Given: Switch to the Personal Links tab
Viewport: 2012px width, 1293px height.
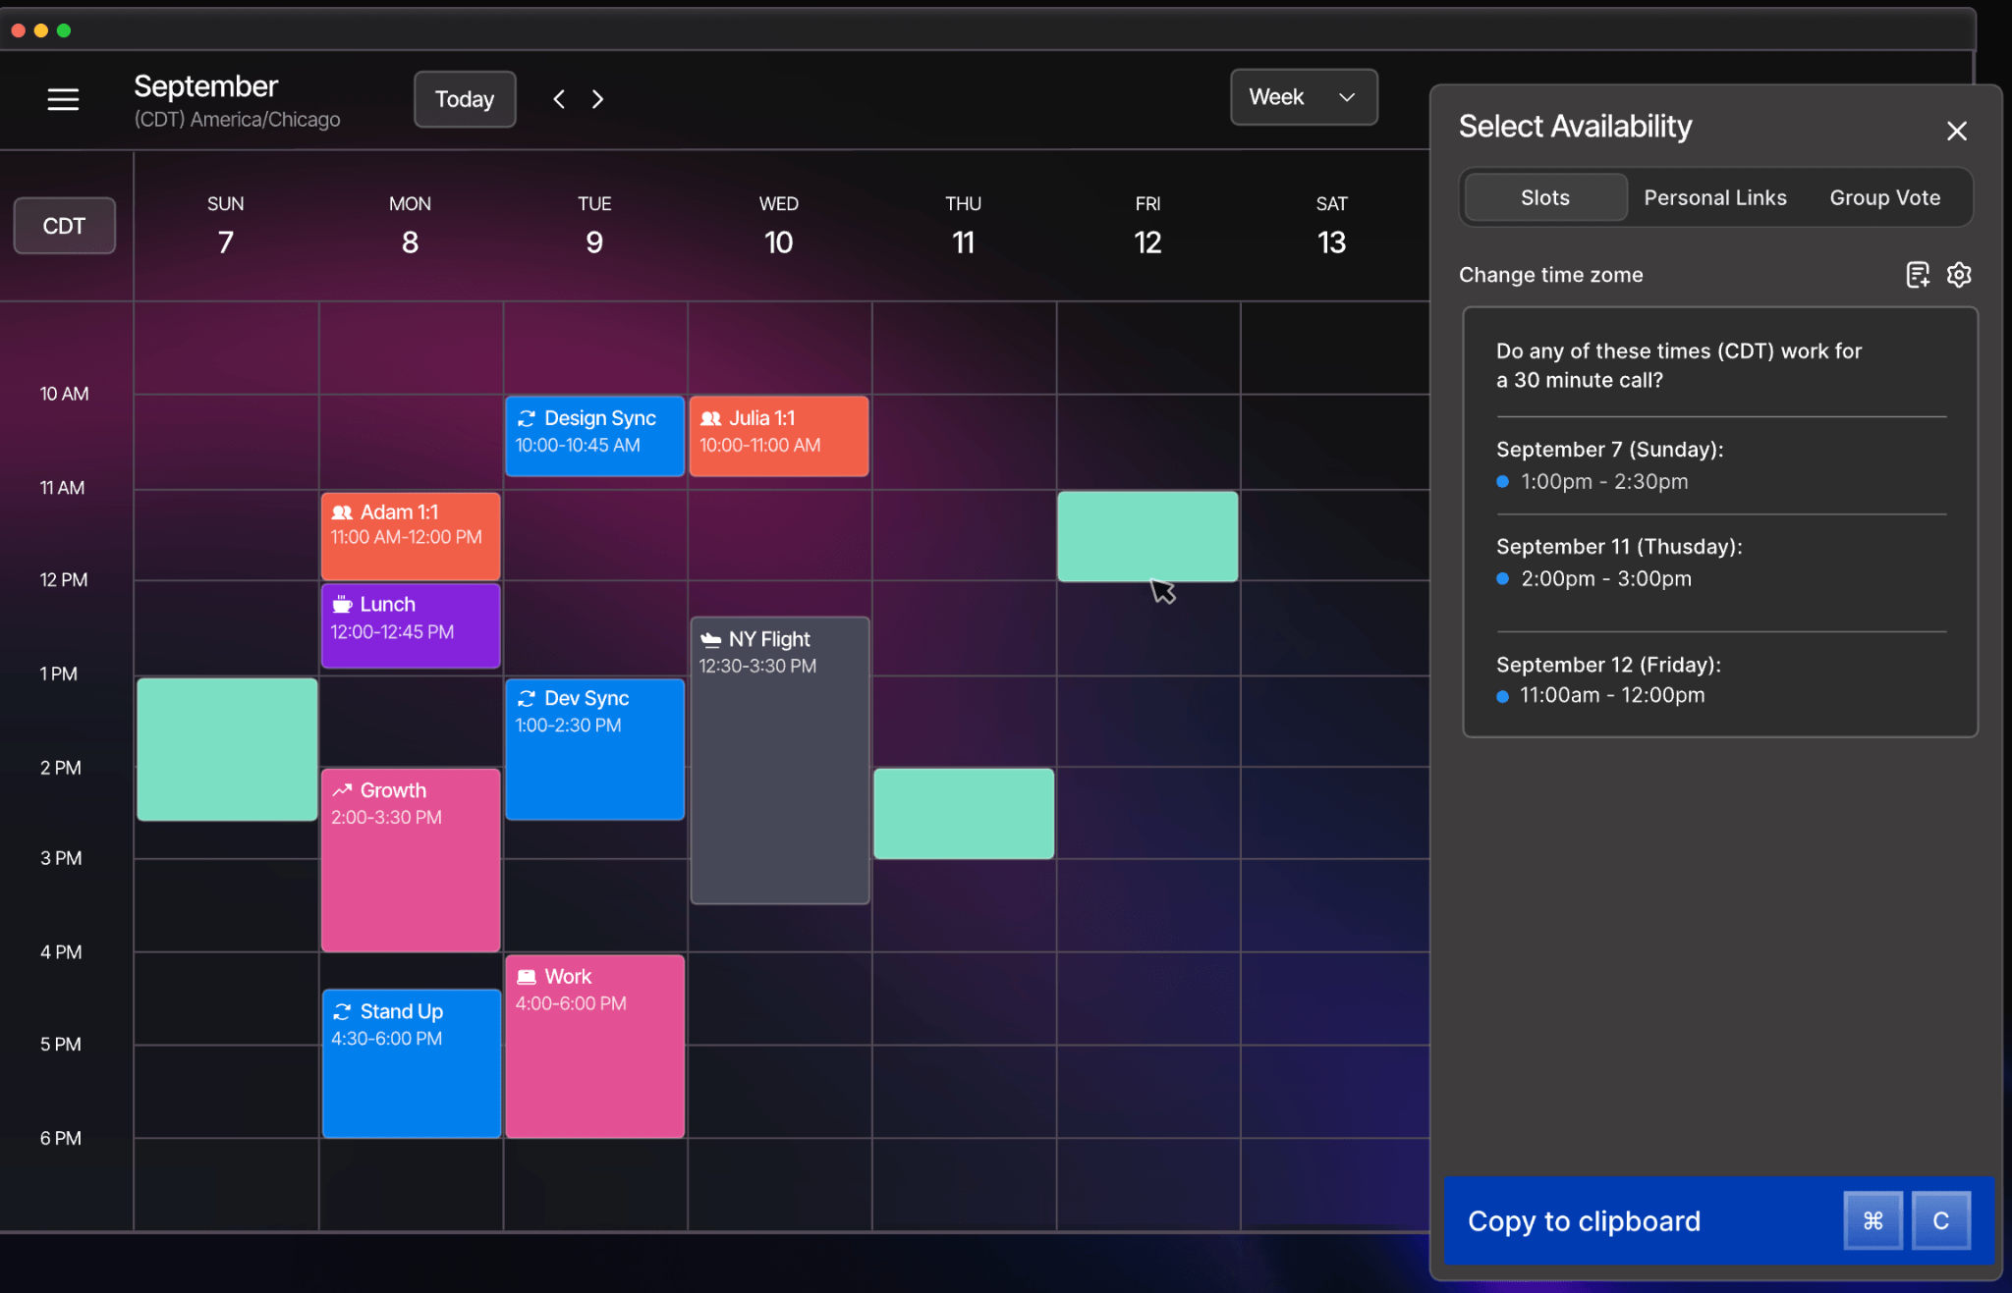Looking at the screenshot, I should [x=1715, y=197].
